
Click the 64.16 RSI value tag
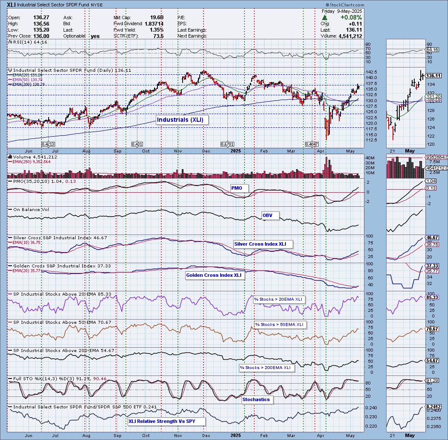432,50
